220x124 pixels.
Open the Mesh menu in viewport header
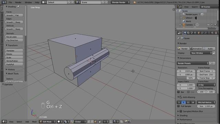point(34,122)
